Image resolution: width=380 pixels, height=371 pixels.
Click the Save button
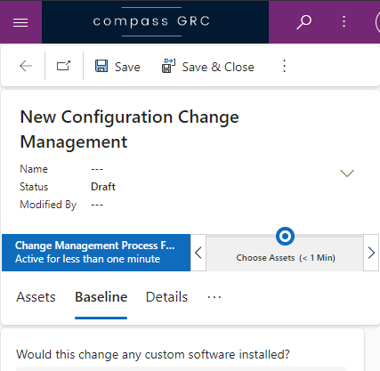(117, 67)
